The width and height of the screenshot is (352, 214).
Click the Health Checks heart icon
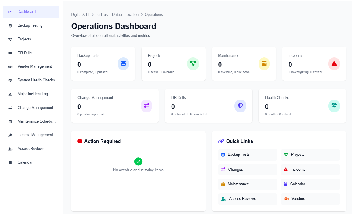334,106
